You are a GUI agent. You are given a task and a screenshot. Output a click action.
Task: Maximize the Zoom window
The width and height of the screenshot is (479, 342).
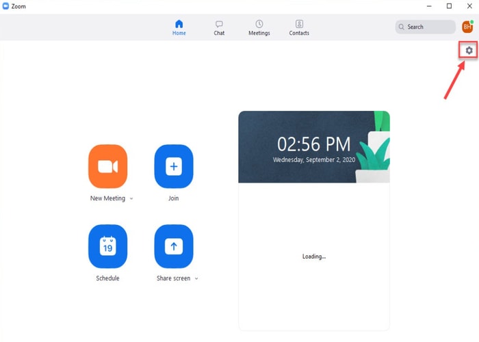(x=449, y=6)
